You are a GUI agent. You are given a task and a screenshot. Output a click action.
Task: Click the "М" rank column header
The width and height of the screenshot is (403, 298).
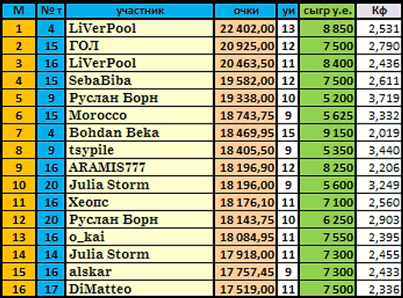click(x=19, y=11)
